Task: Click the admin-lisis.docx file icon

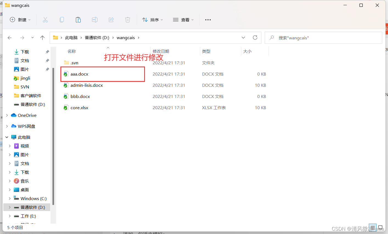Action: (x=66, y=85)
